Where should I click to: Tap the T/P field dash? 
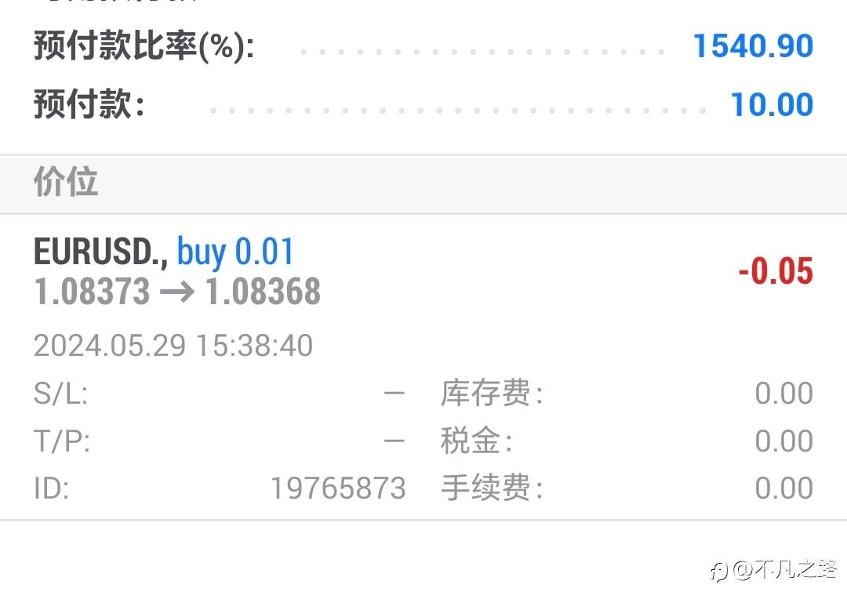pyautogui.click(x=394, y=441)
